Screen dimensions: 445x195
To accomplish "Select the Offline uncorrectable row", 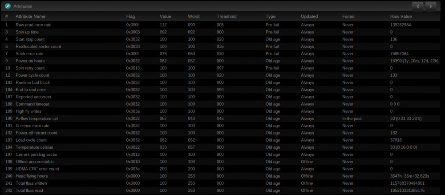I will click(x=221, y=162).
